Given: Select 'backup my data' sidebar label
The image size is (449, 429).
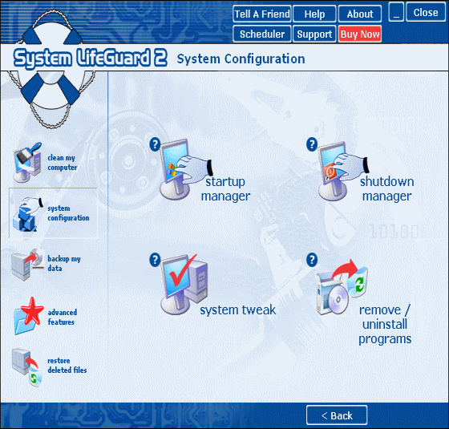Looking at the screenshot, I should pyautogui.click(x=63, y=264).
